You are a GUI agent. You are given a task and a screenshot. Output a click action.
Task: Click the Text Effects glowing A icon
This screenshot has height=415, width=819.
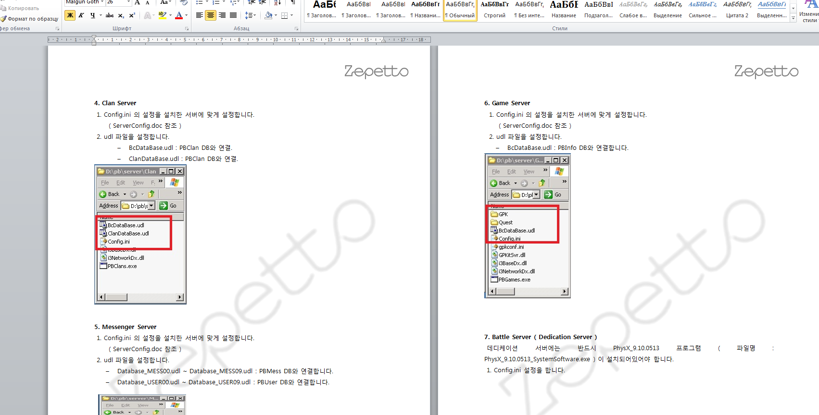pyautogui.click(x=148, y=15)
